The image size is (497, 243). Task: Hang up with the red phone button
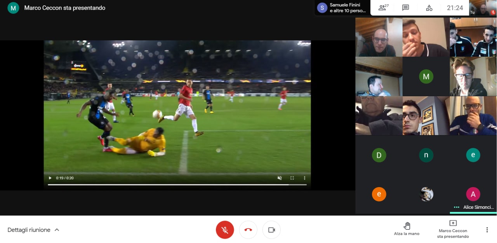click(248, 230)
